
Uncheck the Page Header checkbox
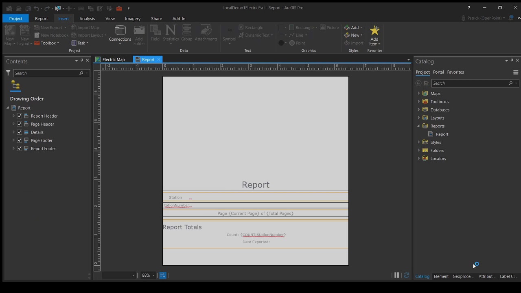click(20, 124)
